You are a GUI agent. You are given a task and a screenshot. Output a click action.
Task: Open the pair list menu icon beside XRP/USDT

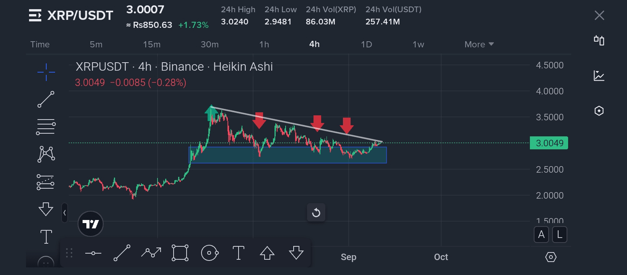(35, 15)
